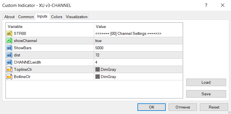
Task: Switch to the Colors tab
Action: coord(57,17)
